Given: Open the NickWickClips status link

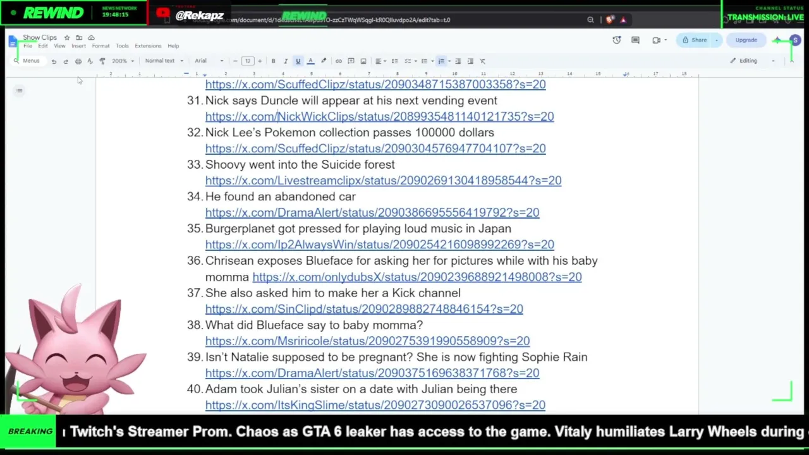Looking at the screenshot, I should [379, 117].
